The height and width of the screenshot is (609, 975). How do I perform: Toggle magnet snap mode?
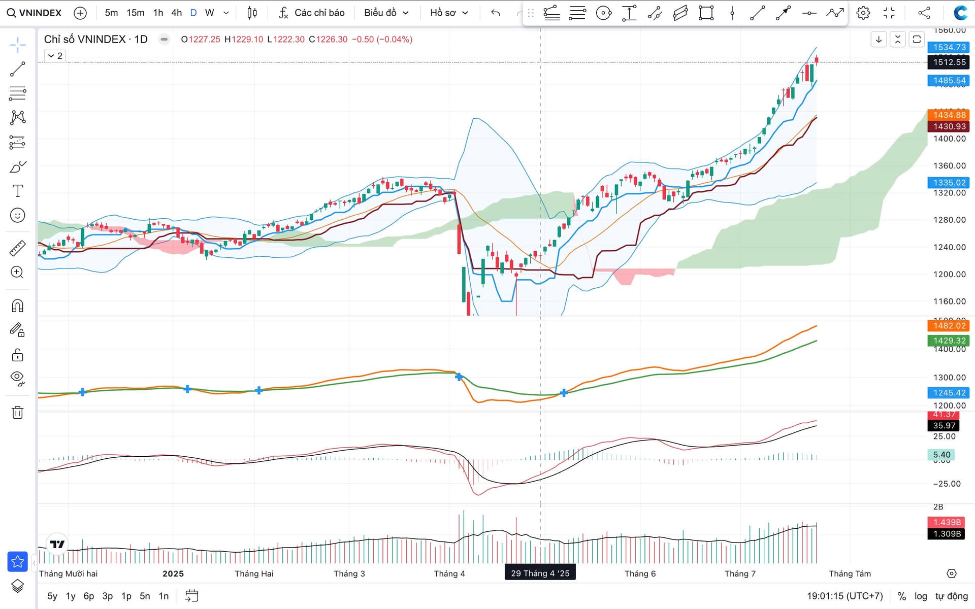[17, 306]
